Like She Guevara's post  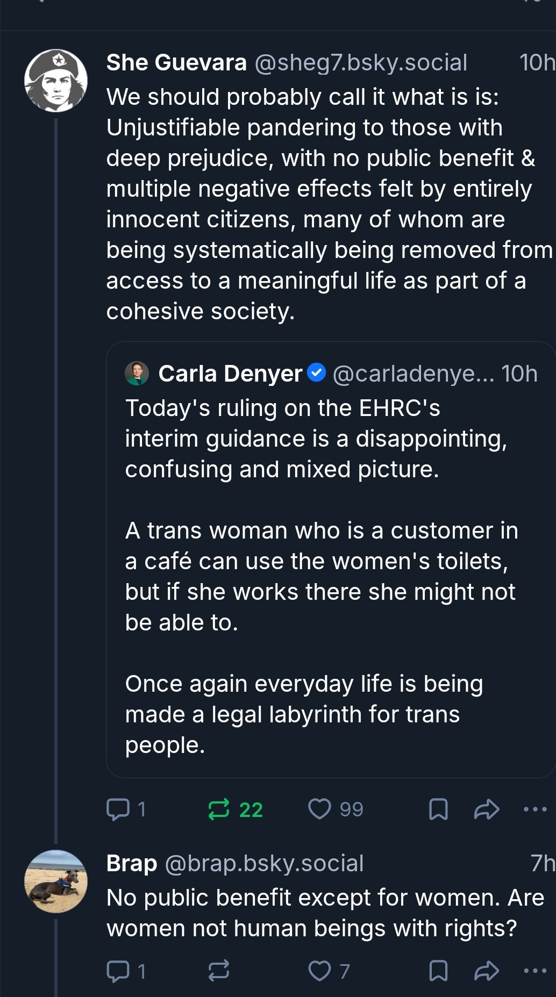pos(319,809)
